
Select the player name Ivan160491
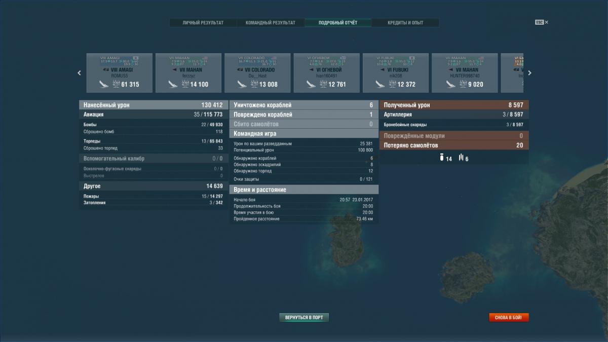(x=326, y=75)
